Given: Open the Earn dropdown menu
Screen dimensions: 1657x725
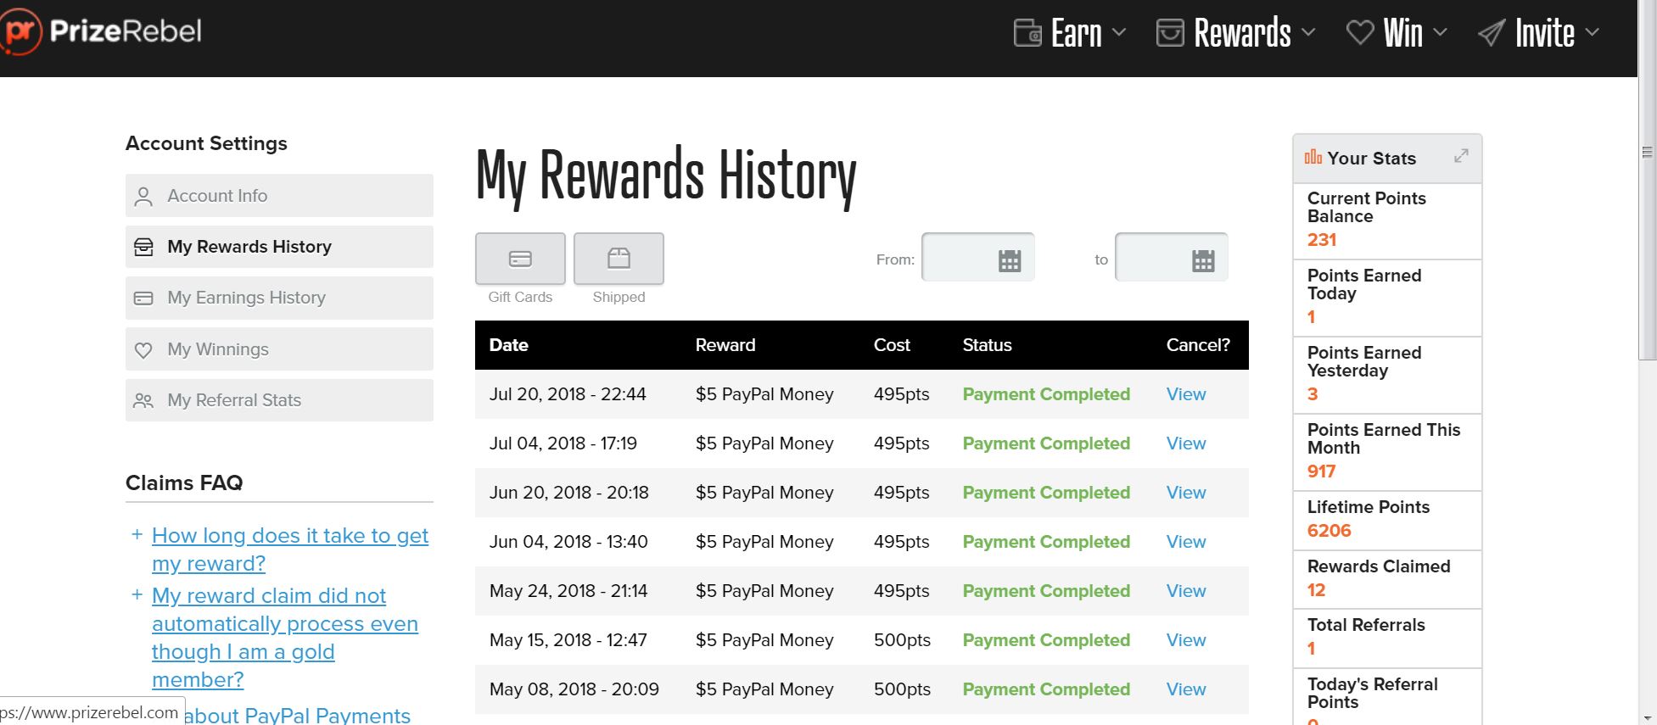Looking at the screenshot, I should pyautogui.click(x=1071, y=33).
